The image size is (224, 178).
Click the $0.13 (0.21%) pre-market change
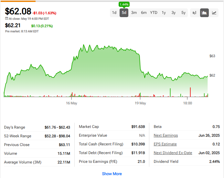point(42,26)
